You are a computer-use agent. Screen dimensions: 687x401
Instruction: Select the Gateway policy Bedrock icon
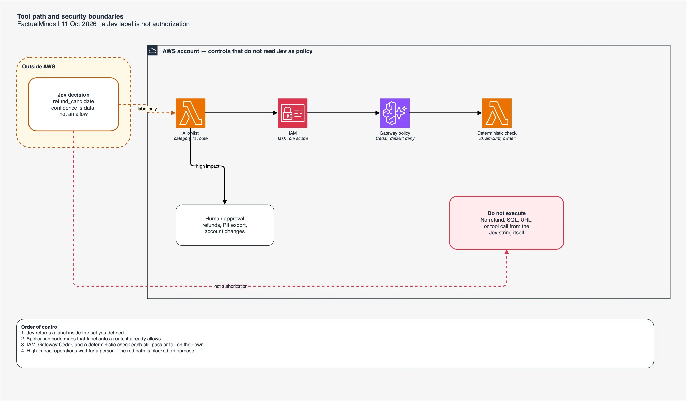click(394, 113)
